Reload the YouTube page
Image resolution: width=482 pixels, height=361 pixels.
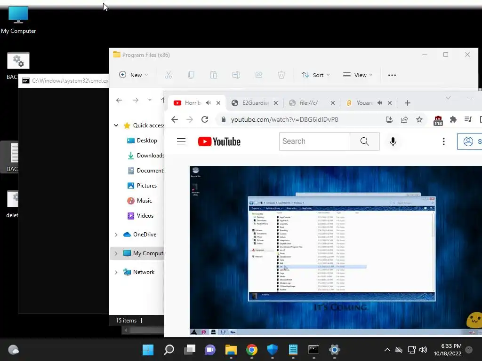(205, 119)
